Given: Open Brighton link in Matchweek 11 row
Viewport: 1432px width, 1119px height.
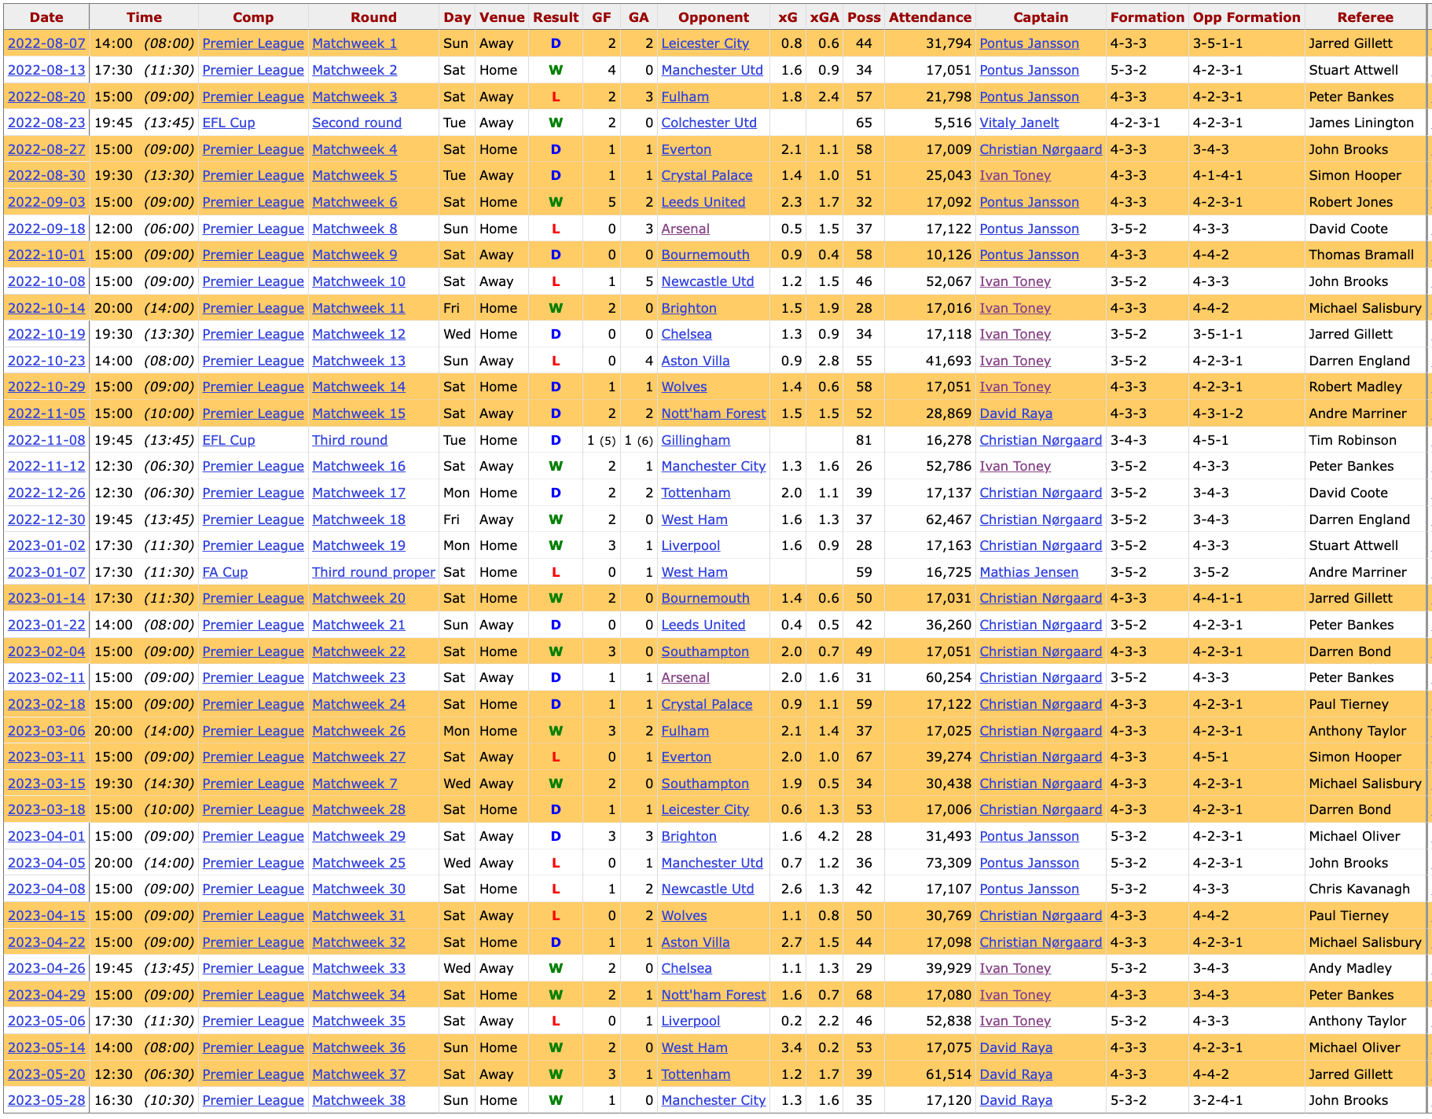Looking at the screenshot, I should 688,308.
